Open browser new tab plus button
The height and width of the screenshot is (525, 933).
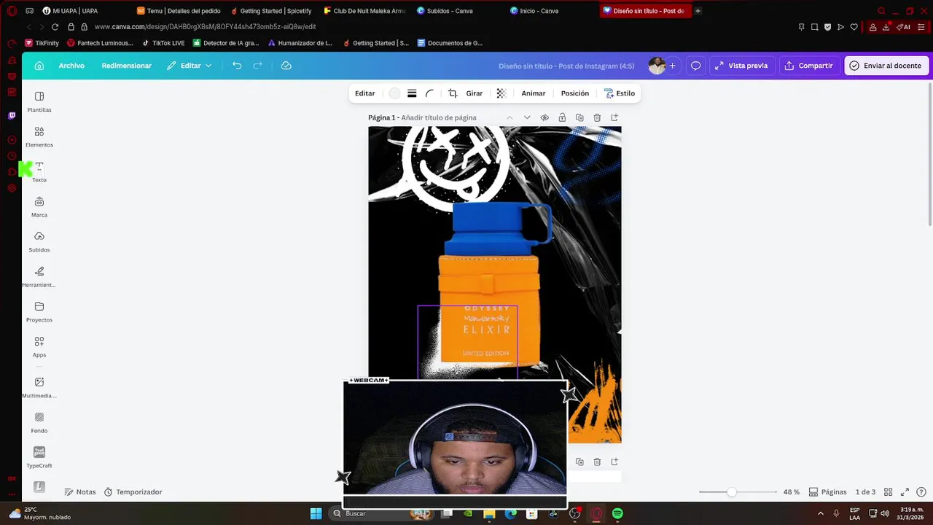(698, 11)
